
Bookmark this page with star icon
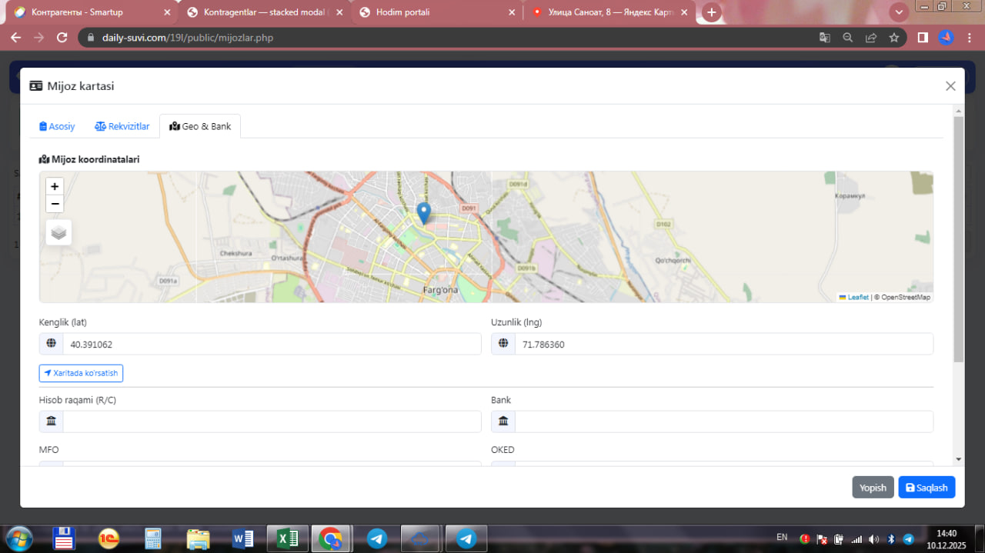coord(893,37)
